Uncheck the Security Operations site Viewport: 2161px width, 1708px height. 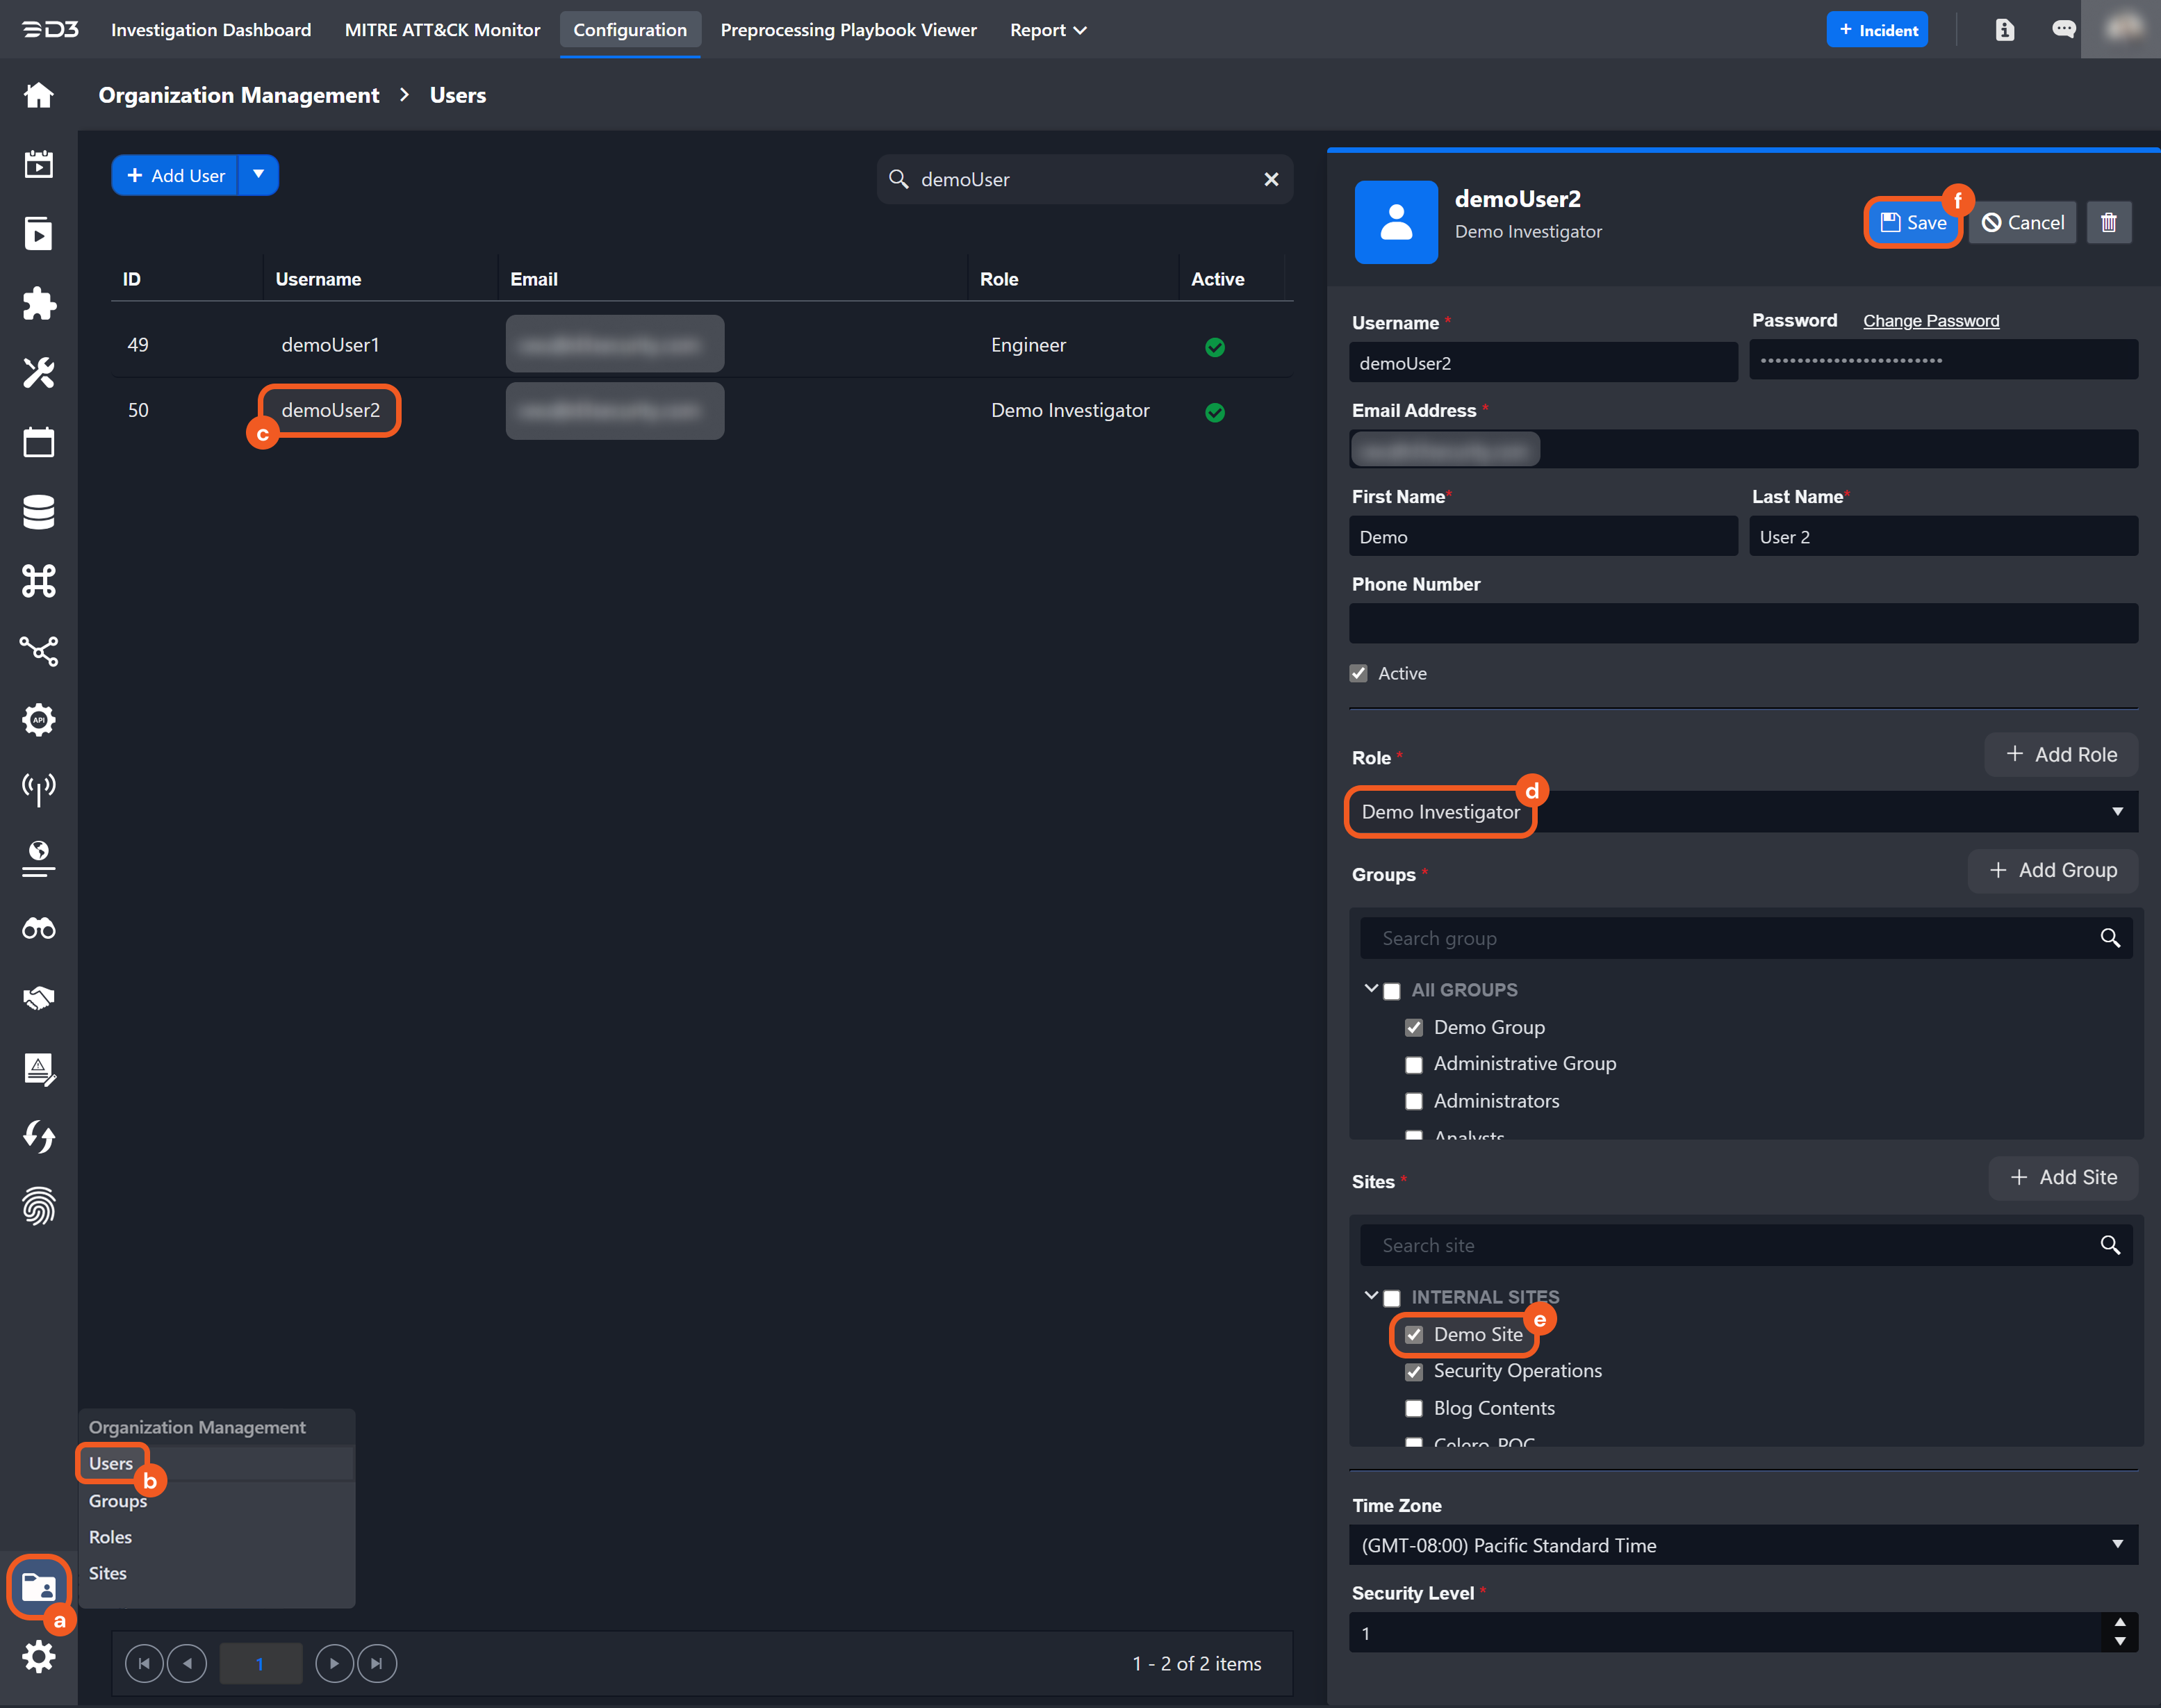(x=1413, y=1372)
